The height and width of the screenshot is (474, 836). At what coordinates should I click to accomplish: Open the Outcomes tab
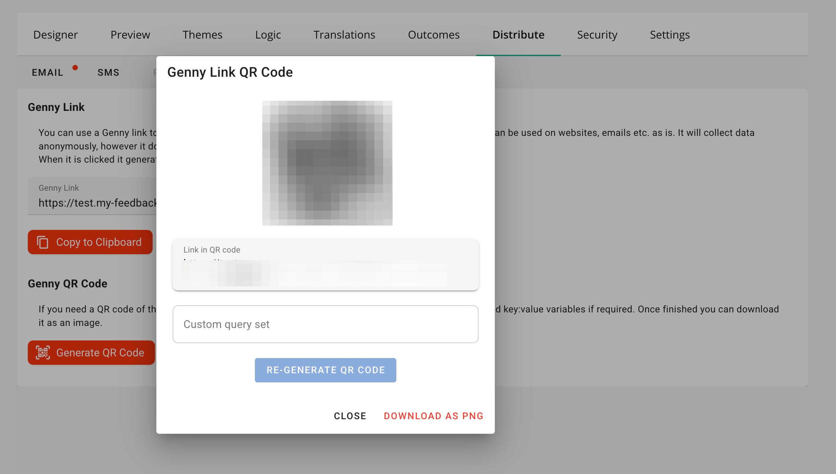434,35
